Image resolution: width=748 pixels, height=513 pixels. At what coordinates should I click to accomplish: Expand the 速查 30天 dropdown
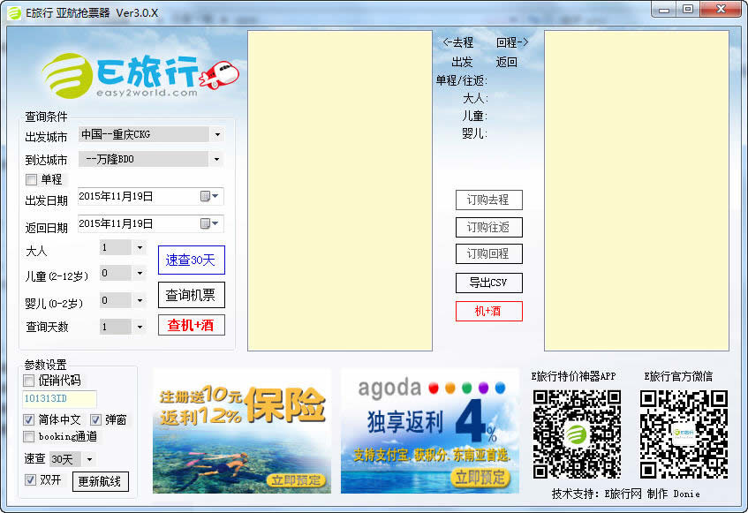89,459
